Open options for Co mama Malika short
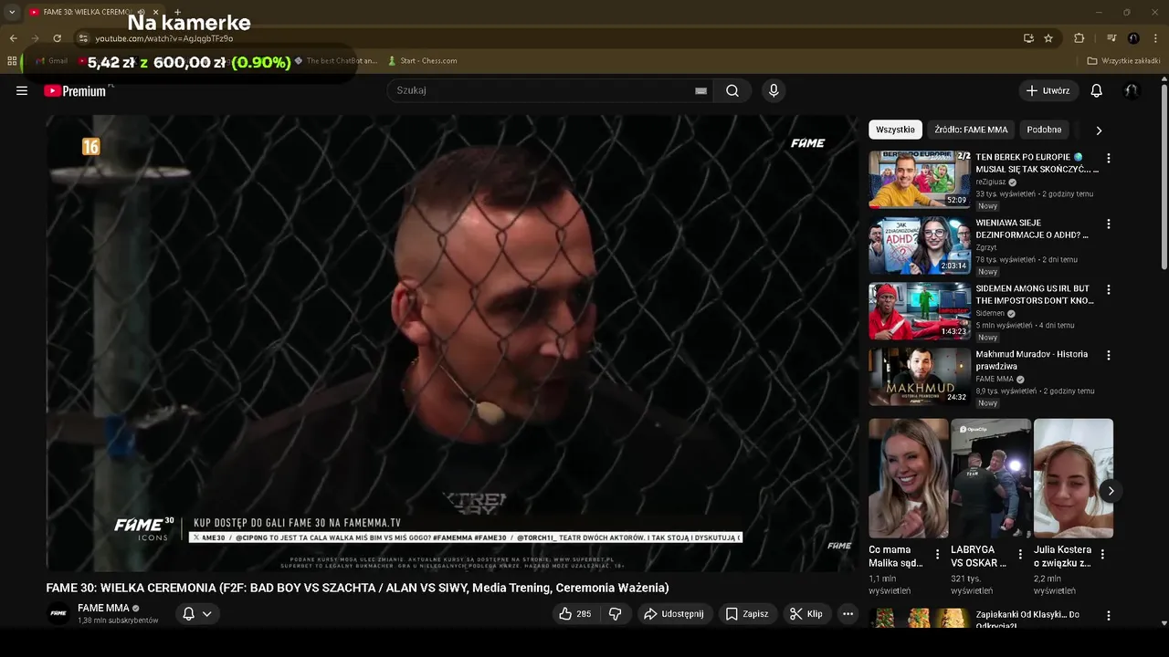This screenshot has height=657, width=1169. [x=937, y=554]
